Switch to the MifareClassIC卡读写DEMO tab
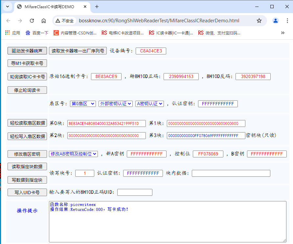 (x=49, y=7)
